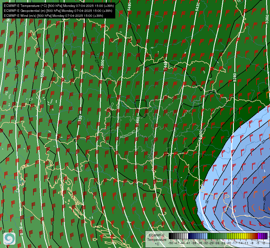Viewport: 270px width, 248px height.
Task: Pick the purple end of the temperature color bar
Action: pyautogui.click(x=266, y=236)
